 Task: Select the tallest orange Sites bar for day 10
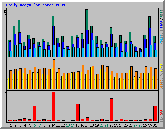tap(54, 74)
